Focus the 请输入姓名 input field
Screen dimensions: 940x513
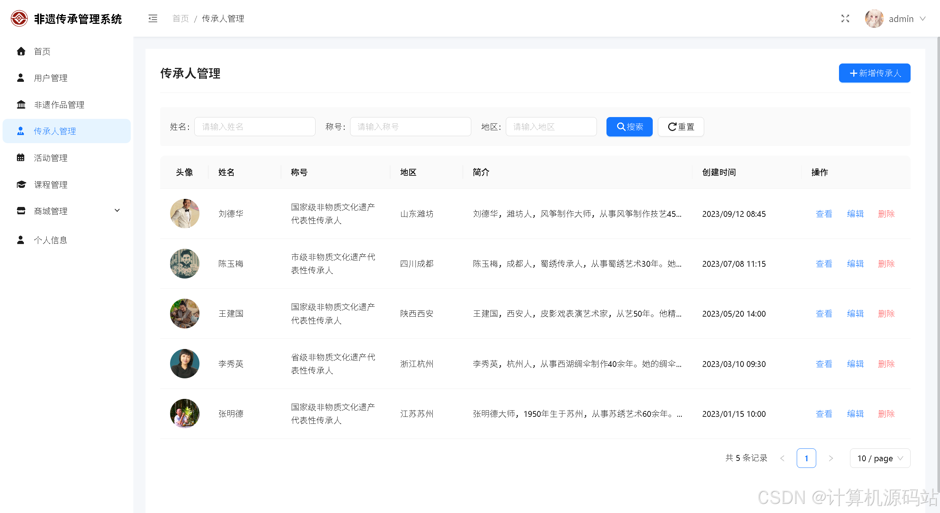[x=255, y=127]
